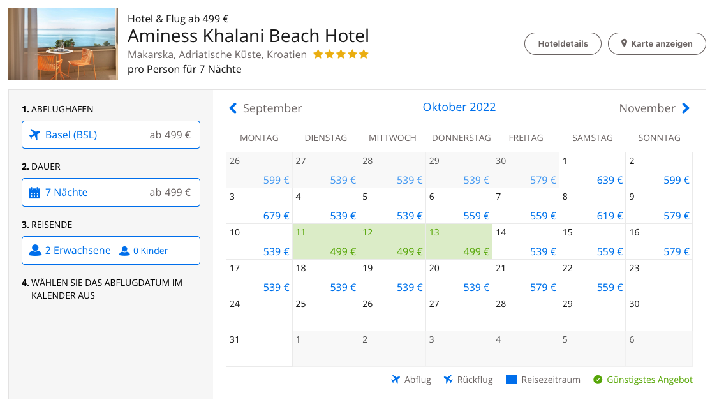Click the blue Reisezeitraum legend swatch

(511, 380)
